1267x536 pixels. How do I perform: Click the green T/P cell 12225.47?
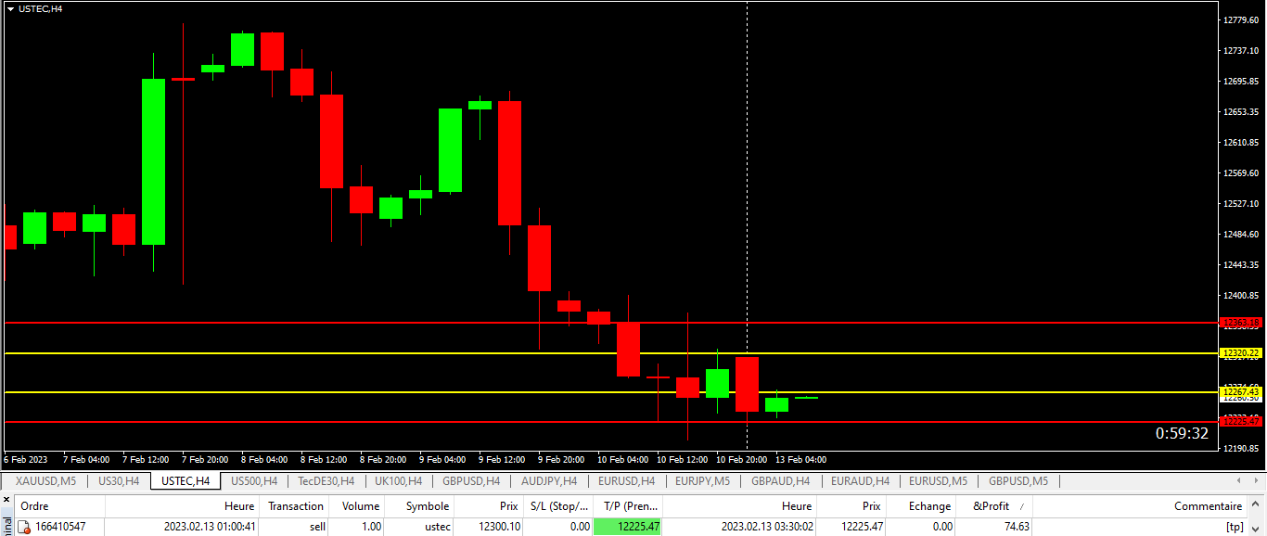[x=628, y=527]
